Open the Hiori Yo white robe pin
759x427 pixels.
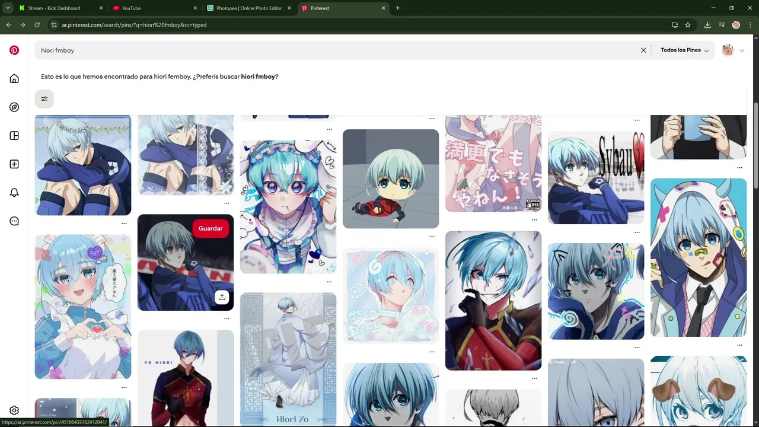[288, 359]
